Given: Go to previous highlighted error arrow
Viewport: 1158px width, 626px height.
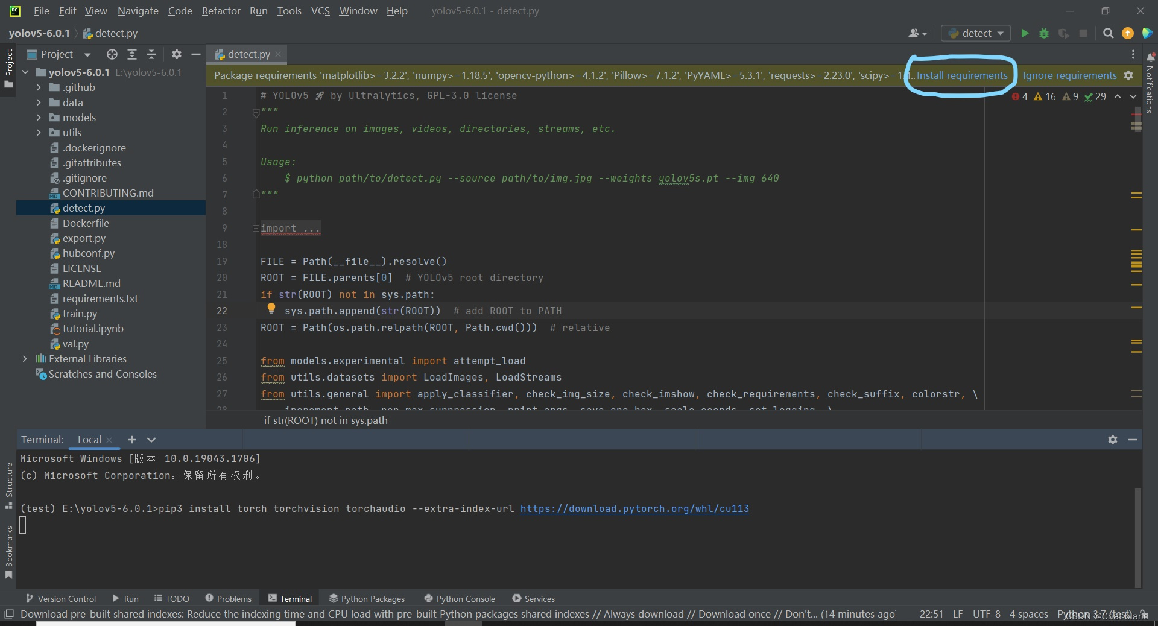Looking at the screenshot, I should (x=1118, y=96).
